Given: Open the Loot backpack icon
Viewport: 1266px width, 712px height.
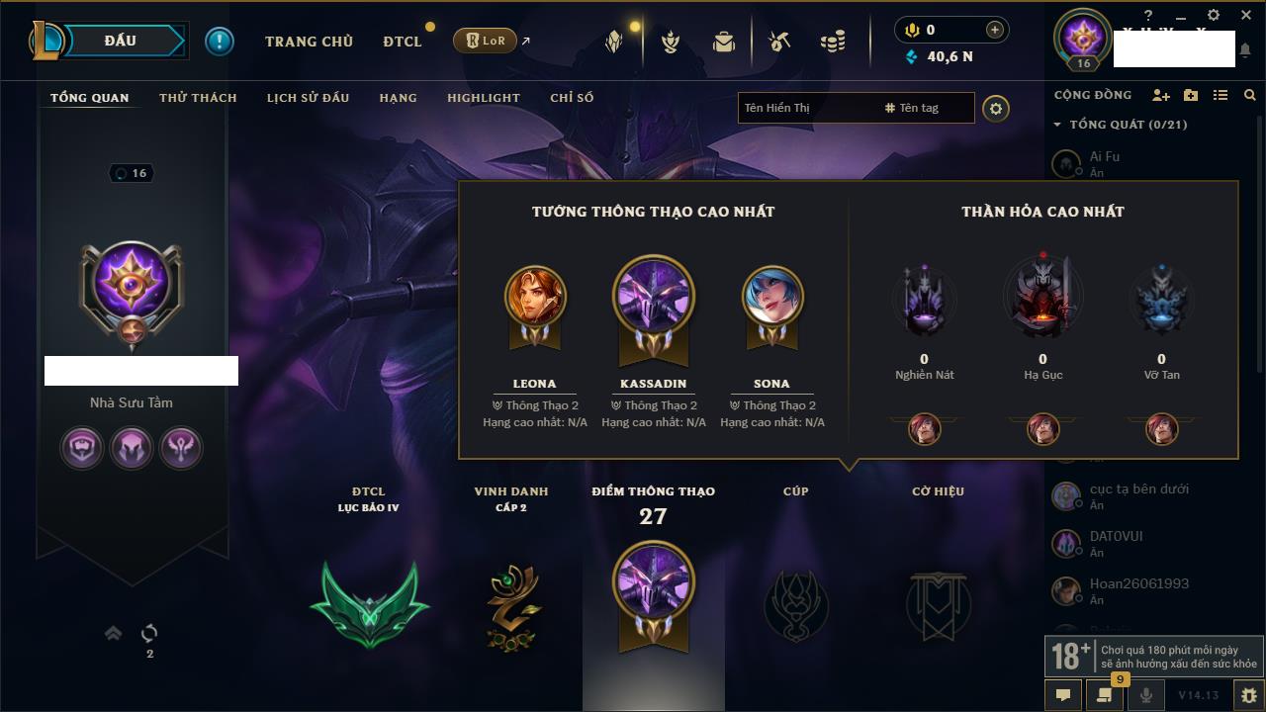Looking at the screenshot, I should pyautogui.click(x=724, y=42).
